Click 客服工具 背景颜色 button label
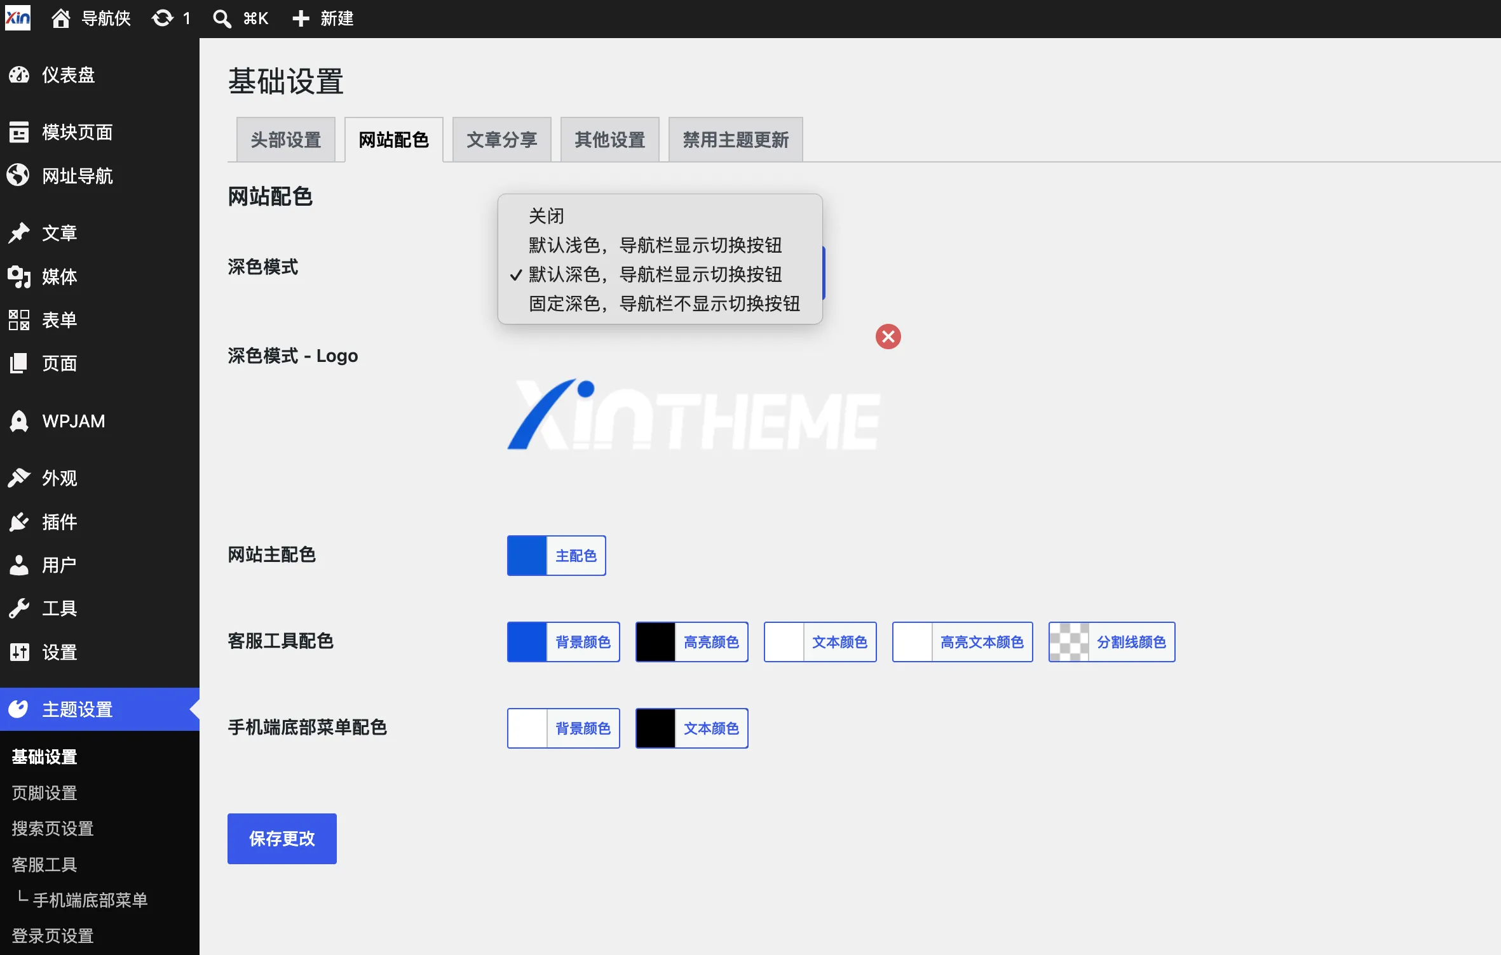1501x955 pixels. tap(583, 642)
